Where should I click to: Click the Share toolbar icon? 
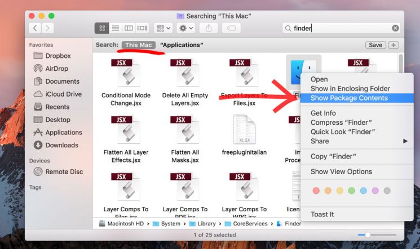click(x=209, y=28)
